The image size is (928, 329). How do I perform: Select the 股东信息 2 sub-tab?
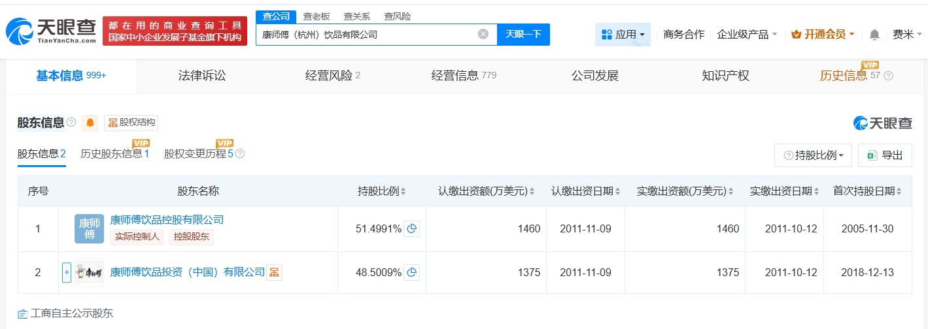pyautogui.click(x=41, y=154)
